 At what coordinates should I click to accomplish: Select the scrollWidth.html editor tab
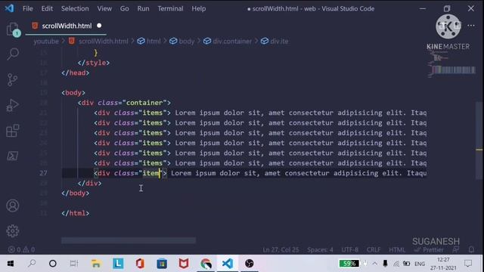(x=66, y=26)
